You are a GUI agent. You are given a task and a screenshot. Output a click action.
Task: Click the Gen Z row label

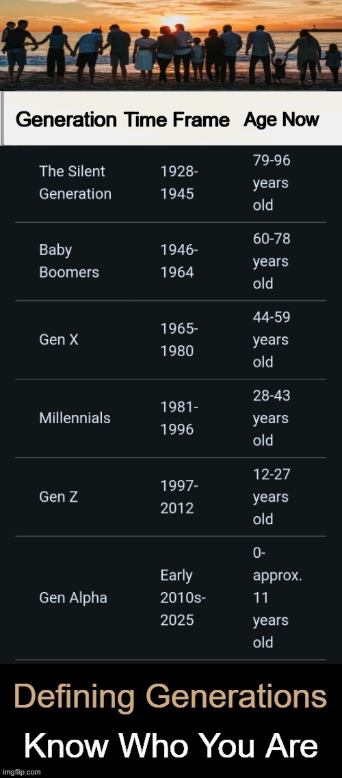click(59, 496)
